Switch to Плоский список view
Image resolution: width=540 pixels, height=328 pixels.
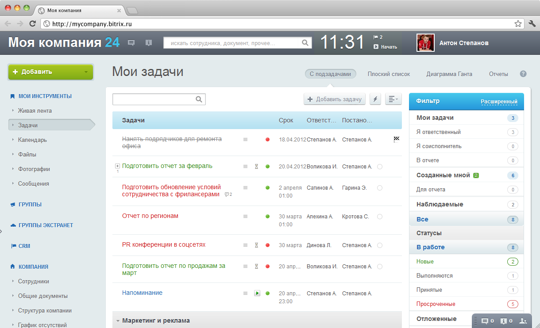[x=389, y=74]
